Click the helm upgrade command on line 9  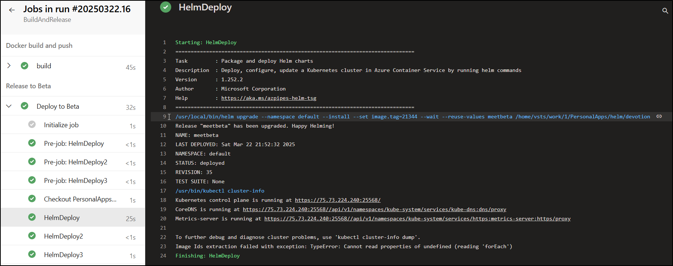click(x=413, y=116)
